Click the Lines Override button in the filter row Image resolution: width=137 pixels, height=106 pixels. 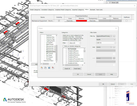coord(70,21)
